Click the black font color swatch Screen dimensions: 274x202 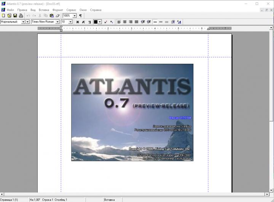tap(96, 22)
